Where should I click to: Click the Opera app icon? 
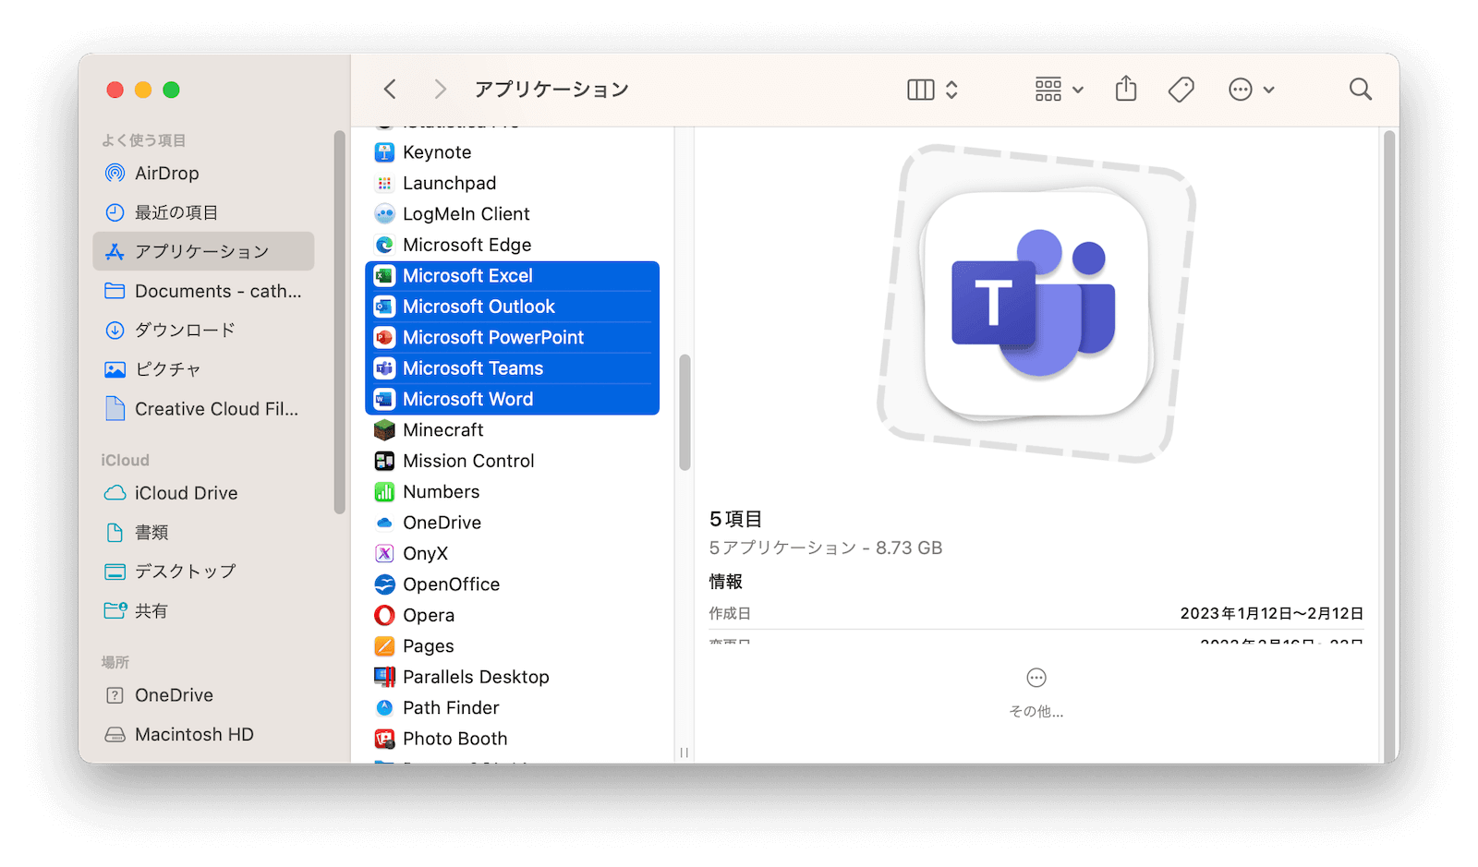click(x=384, y=616)
